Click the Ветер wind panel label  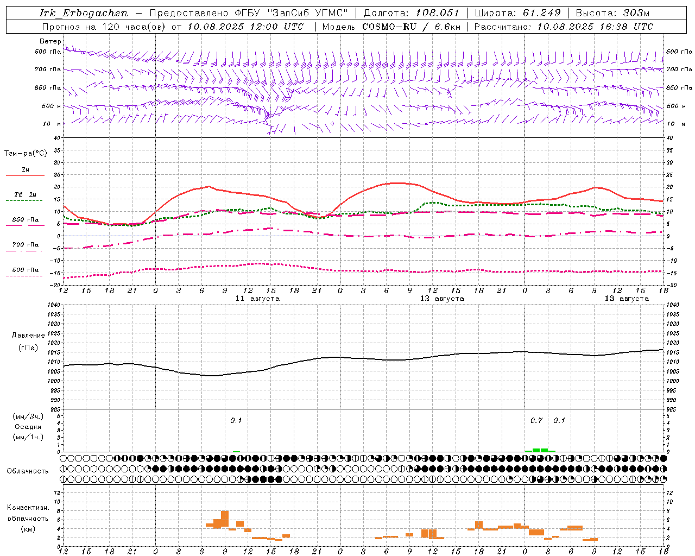click(50, 41)
